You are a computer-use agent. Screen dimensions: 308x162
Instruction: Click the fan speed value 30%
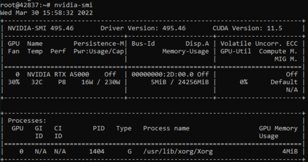coord(13,82)
